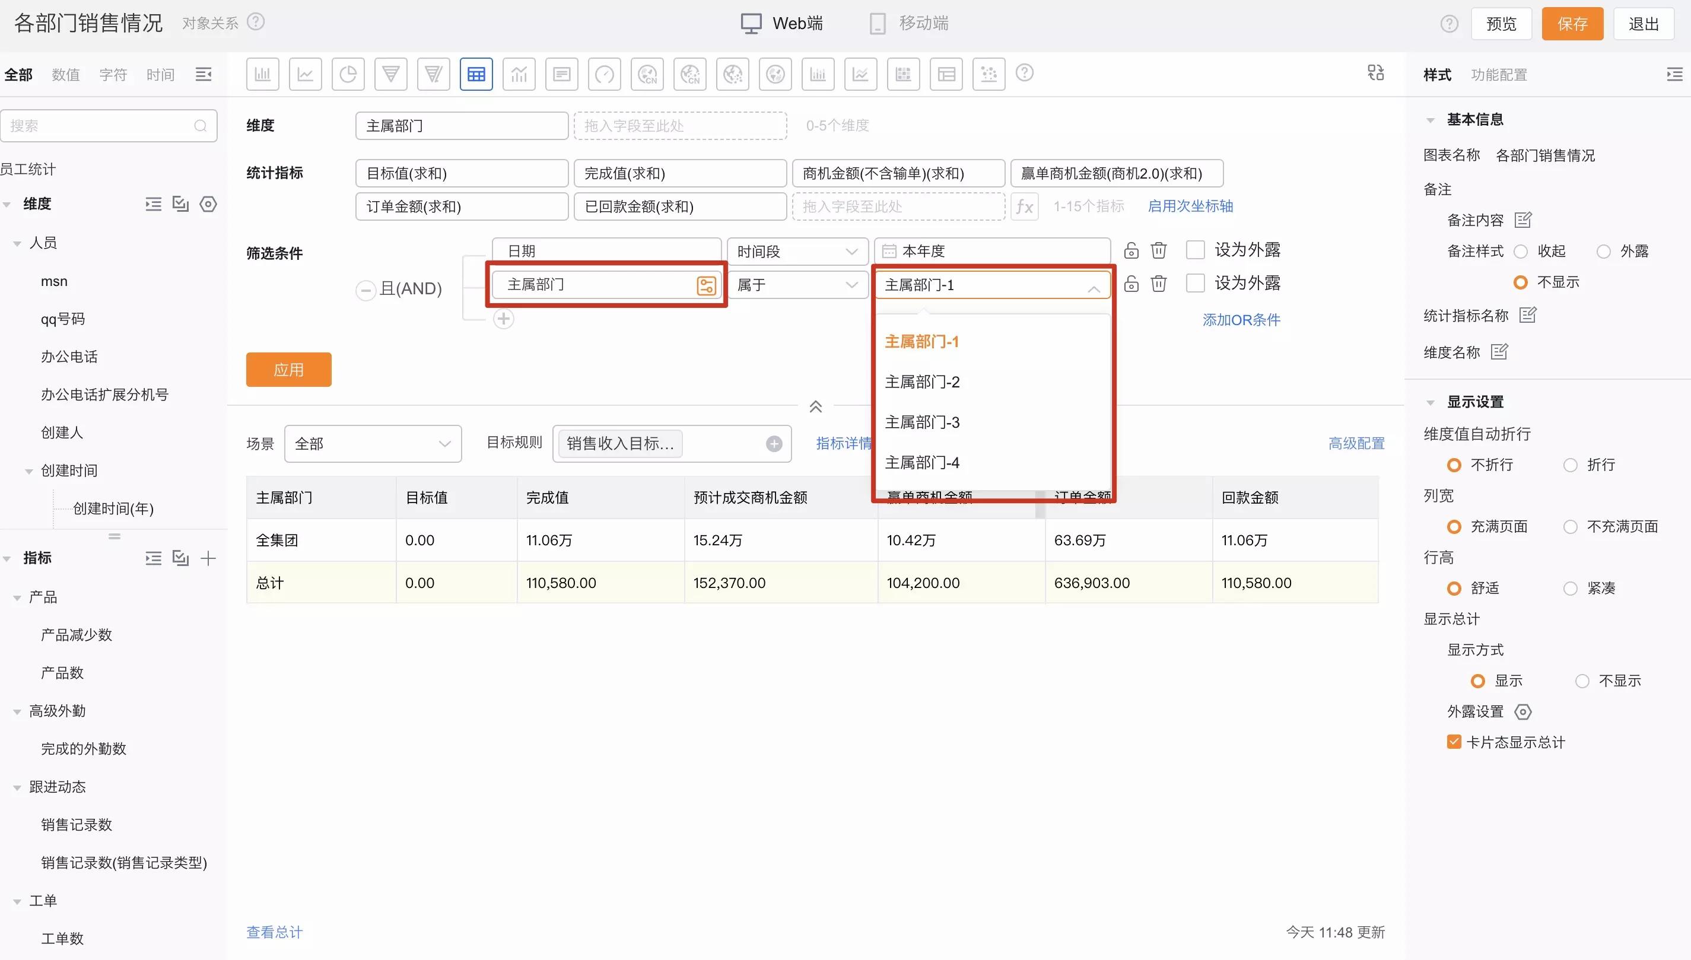This screenshot has width=1691, height=960.
Task: Click 启用次坐标轴 link
Action: click(x=1190, y=206)
